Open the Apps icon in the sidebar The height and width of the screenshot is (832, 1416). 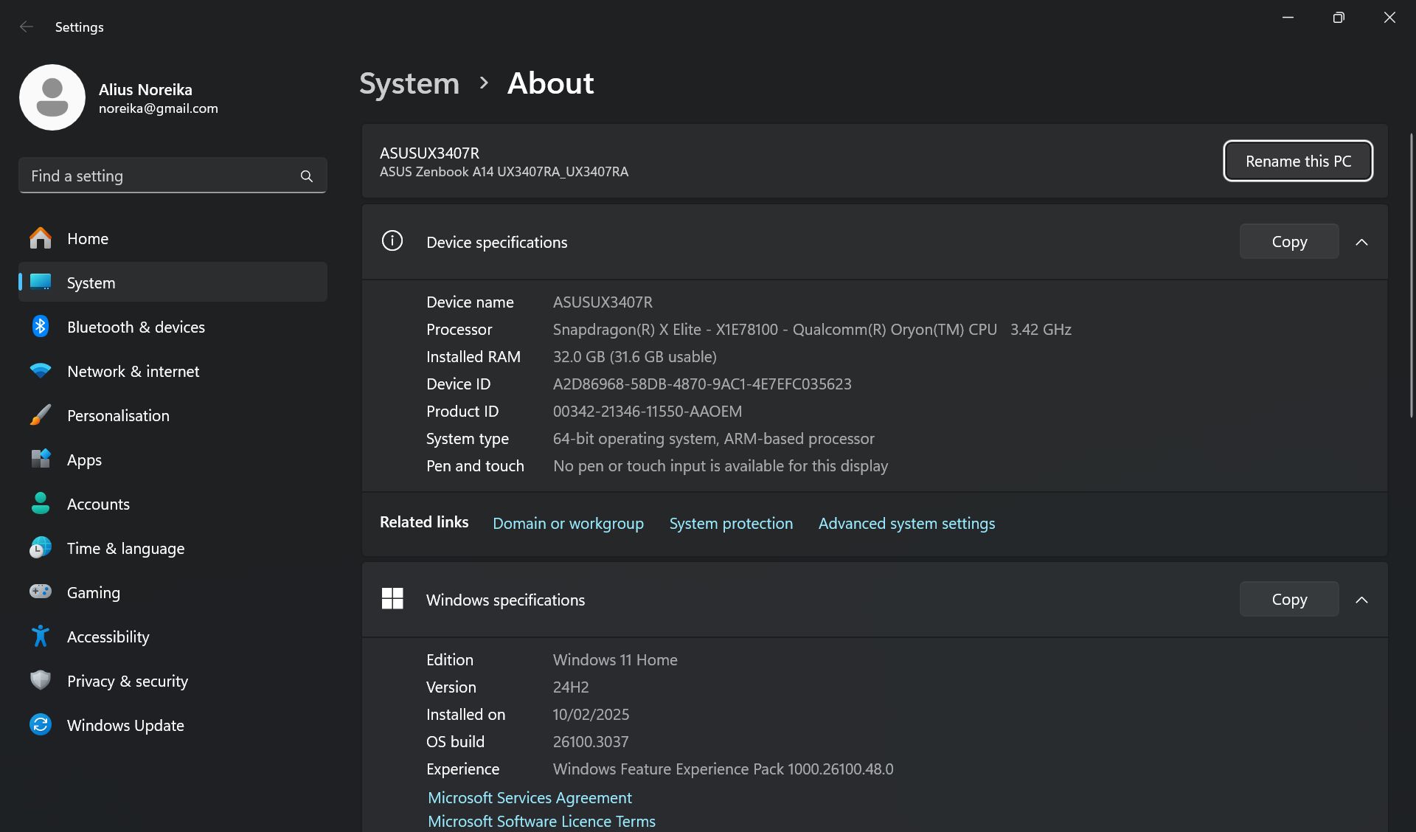tap(41, 460)
